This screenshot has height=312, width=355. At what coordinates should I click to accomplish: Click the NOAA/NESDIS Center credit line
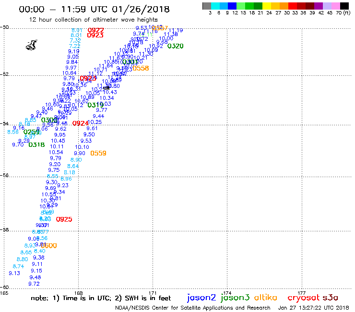click(x=193, y=308)
